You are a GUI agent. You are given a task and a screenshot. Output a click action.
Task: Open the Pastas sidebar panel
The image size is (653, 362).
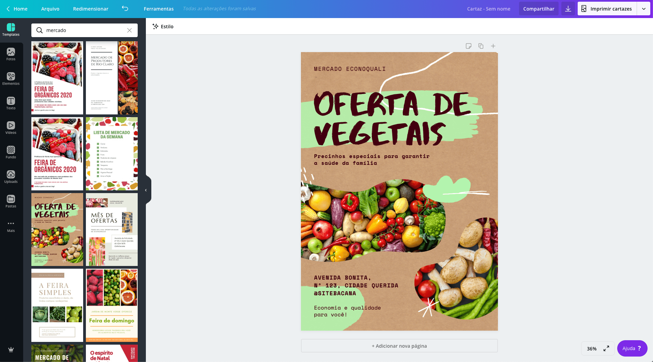[x=11, y=202]
